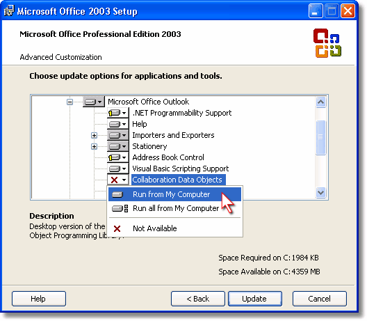The image size is (367, 321).
Task: Click the feature list scrollbar down arrow
Action: click(x=320, y=193)
